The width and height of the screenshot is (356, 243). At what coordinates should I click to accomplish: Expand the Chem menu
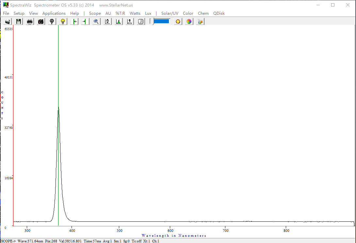tap(203, 13)
